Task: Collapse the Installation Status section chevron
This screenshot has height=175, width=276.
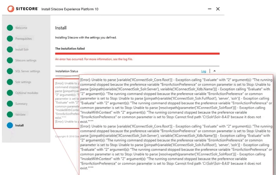Action: point(214,71)
